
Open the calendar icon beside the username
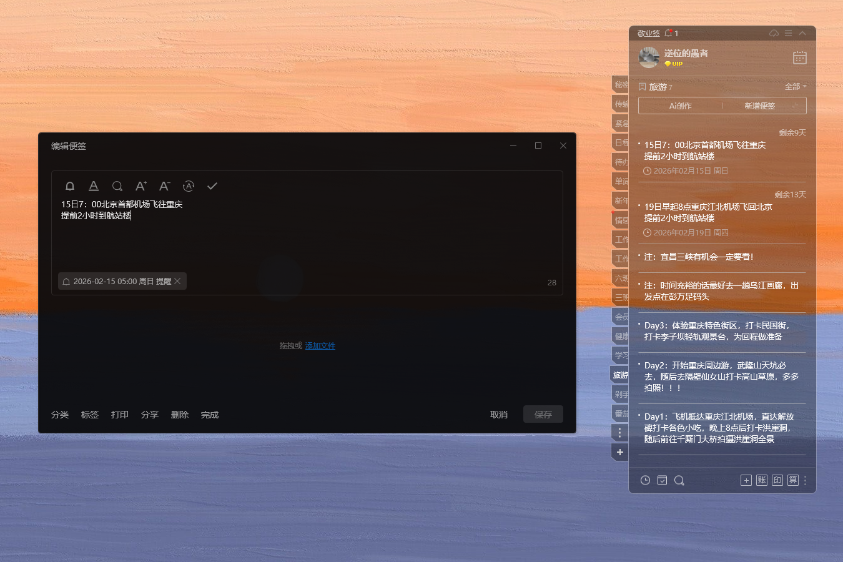799,58
